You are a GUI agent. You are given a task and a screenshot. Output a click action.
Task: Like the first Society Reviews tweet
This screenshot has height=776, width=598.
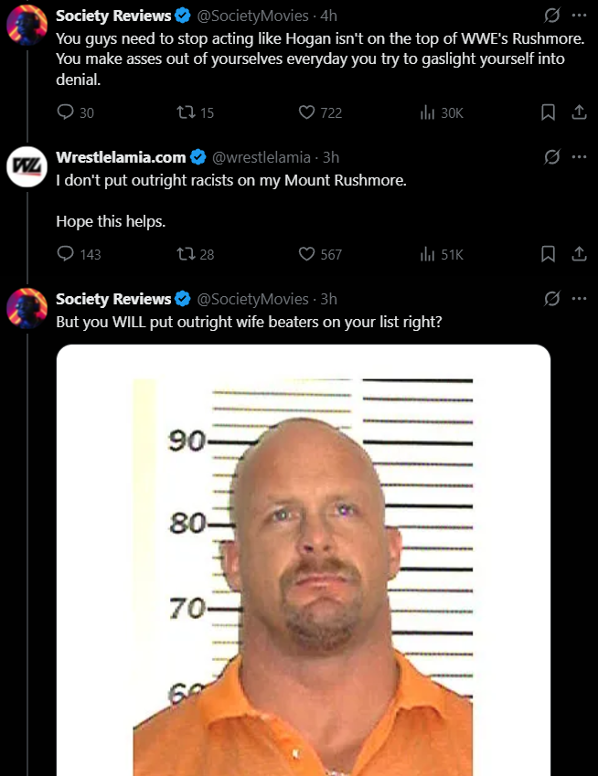[307, 112]
